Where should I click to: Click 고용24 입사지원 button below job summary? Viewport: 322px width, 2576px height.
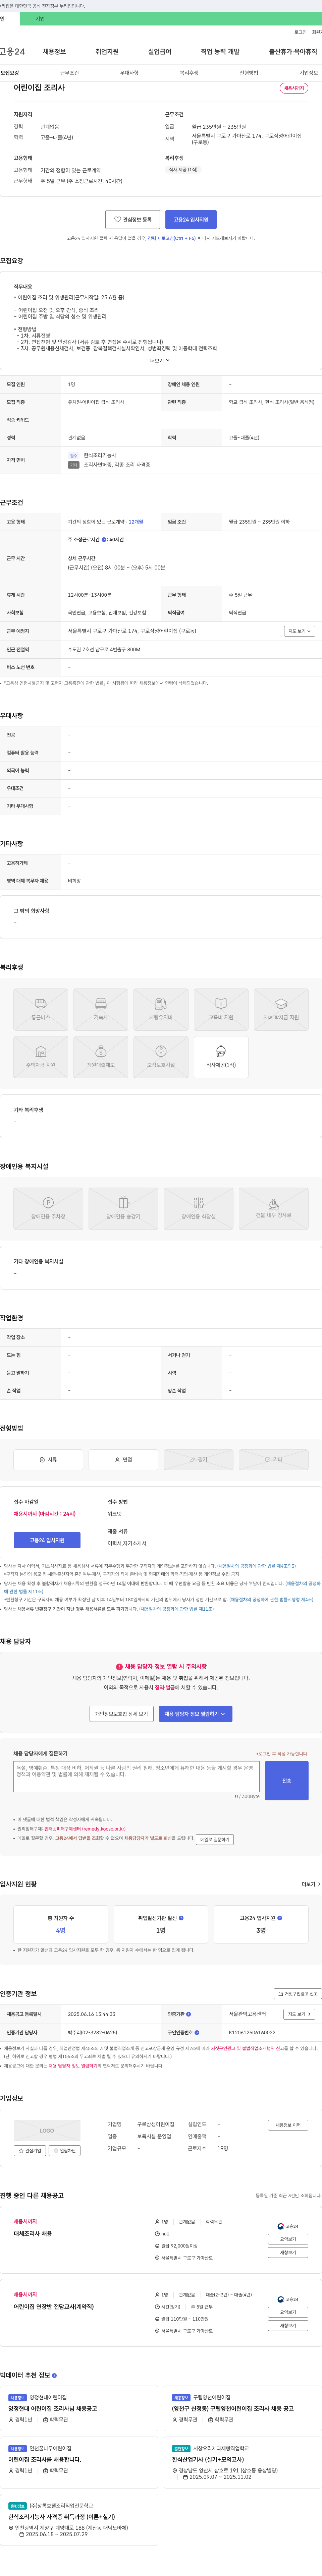click(x=191, y=219)
